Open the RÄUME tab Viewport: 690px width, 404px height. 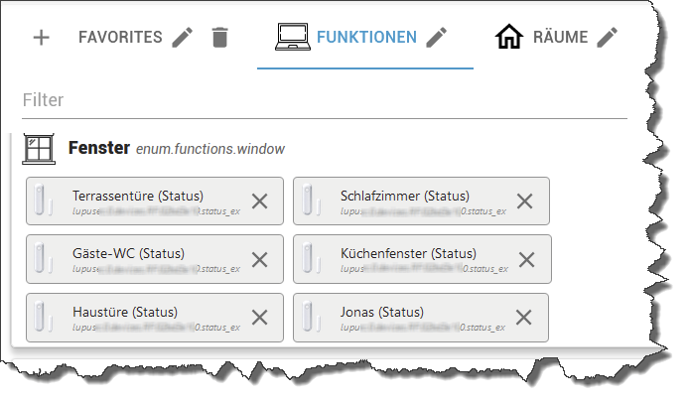tap(560, 38)
